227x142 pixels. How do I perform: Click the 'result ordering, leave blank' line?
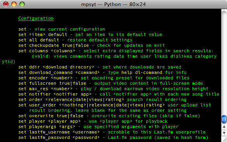[108, 110]
